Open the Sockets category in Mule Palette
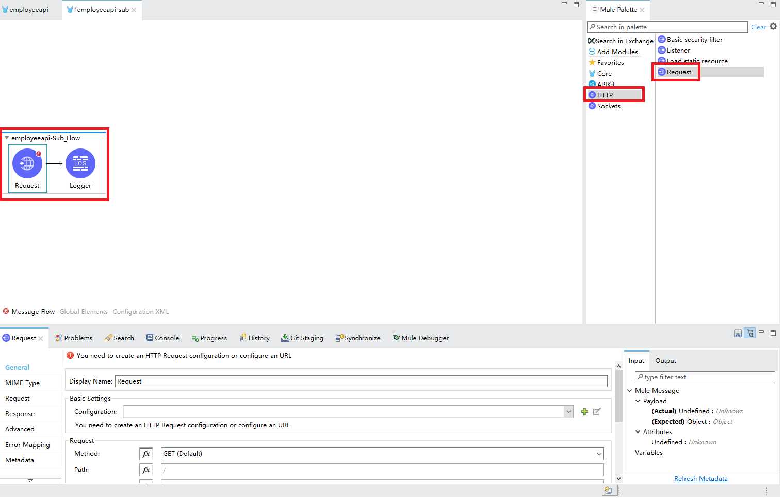 (609, 106)
